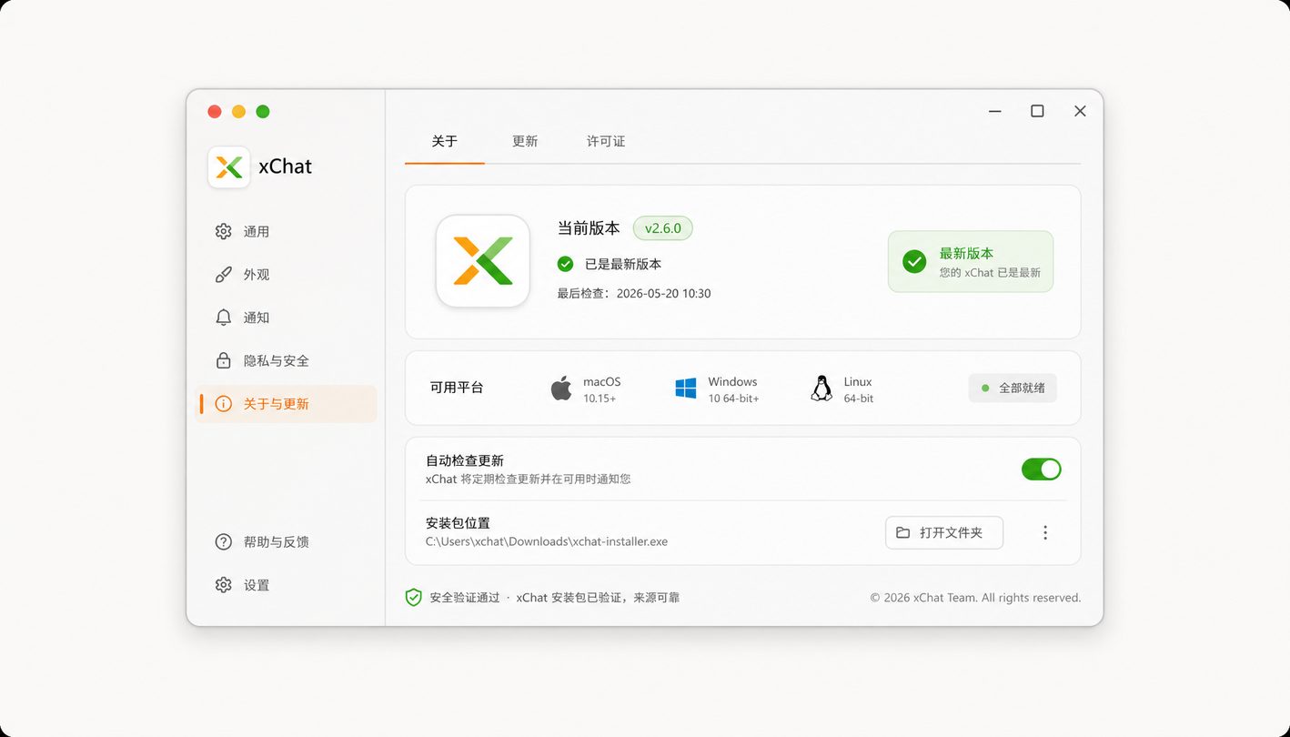Click the 安全验证通过 footer text
Image resolution: width=1290 pixels, height=737 pixels.
465,598
